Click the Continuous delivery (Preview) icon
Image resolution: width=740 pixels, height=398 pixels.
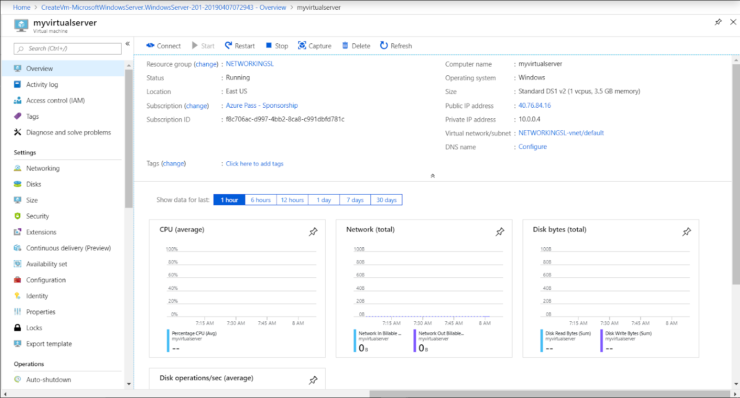[x=18, y=248]
